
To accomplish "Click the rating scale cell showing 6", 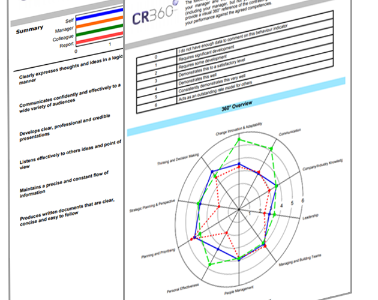I will click(x=156, y=105).
